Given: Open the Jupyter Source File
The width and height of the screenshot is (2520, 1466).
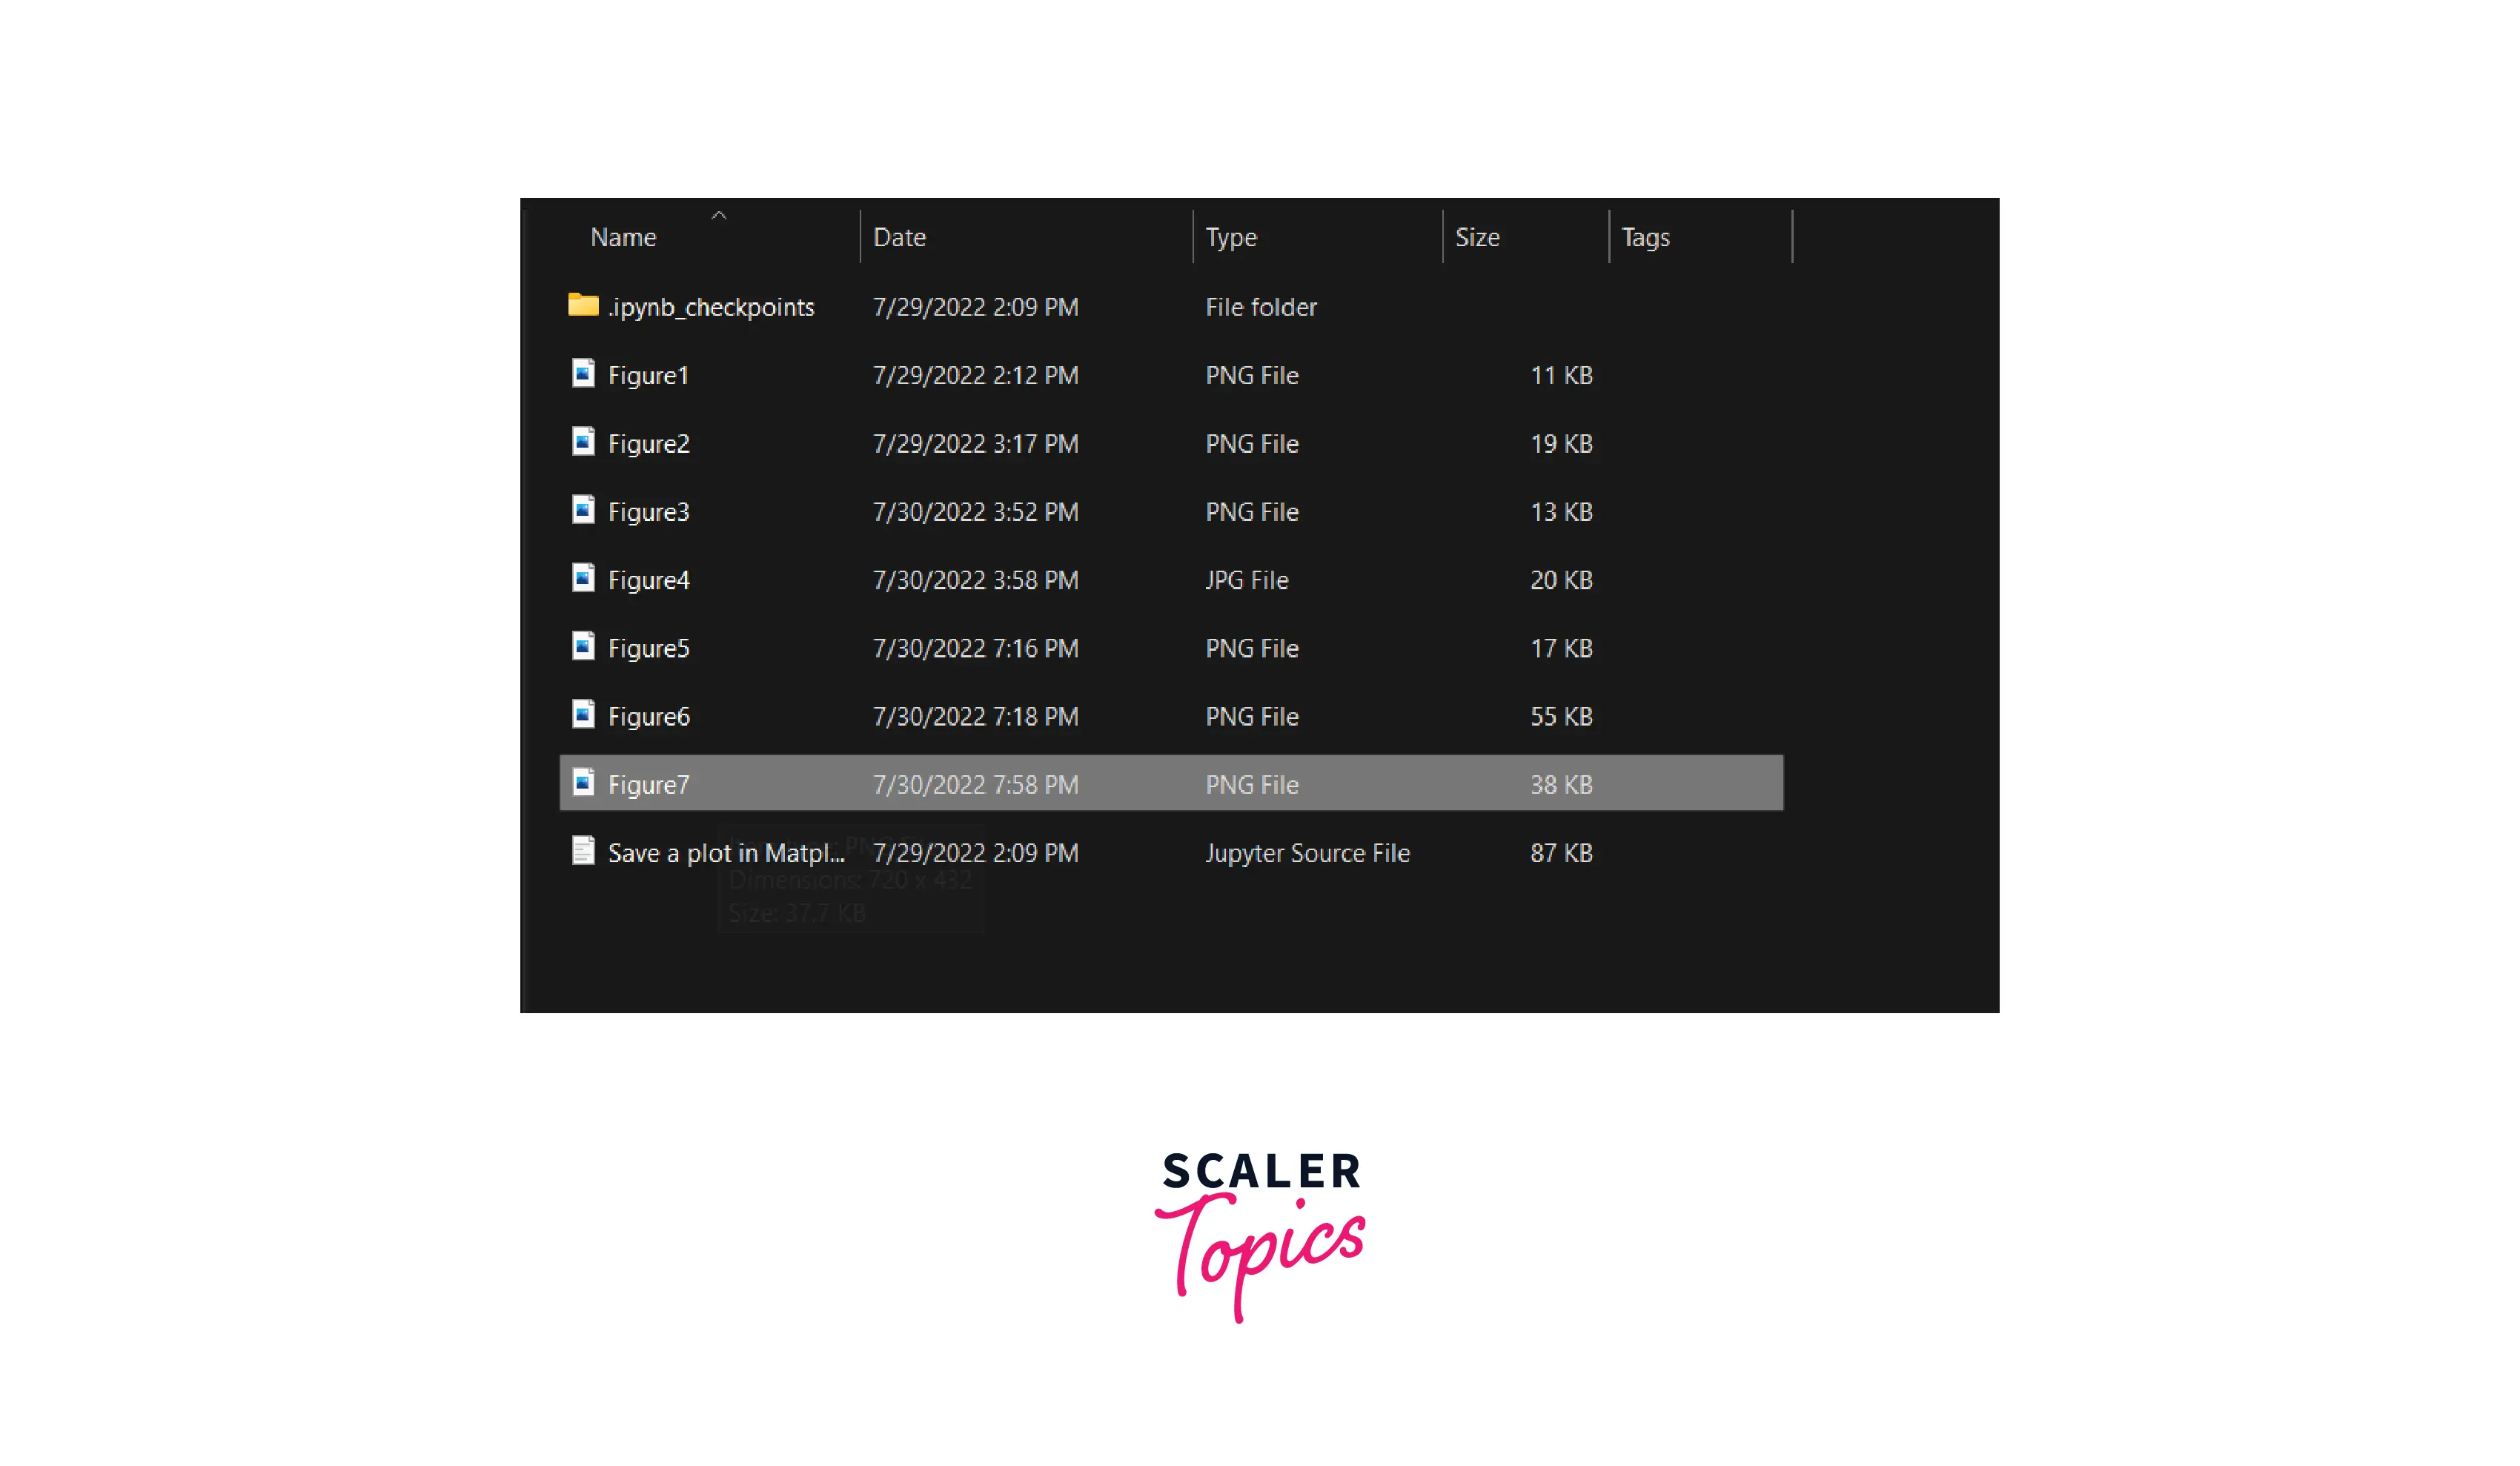Looking at the screenshot, I should pos(723,852).
